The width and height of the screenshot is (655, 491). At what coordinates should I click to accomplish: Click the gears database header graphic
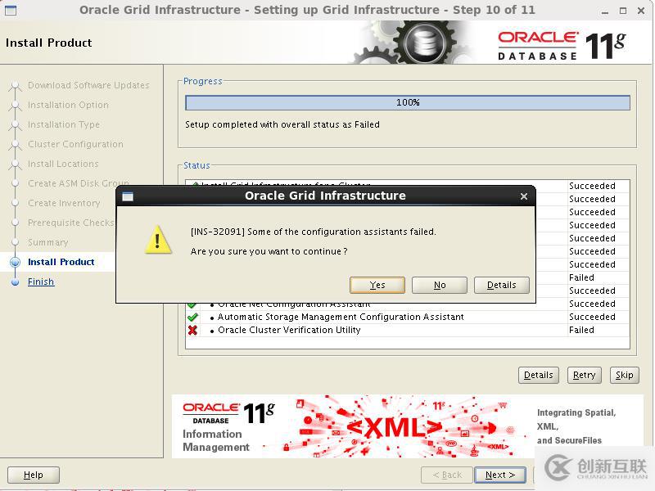[x=412, y=43]
